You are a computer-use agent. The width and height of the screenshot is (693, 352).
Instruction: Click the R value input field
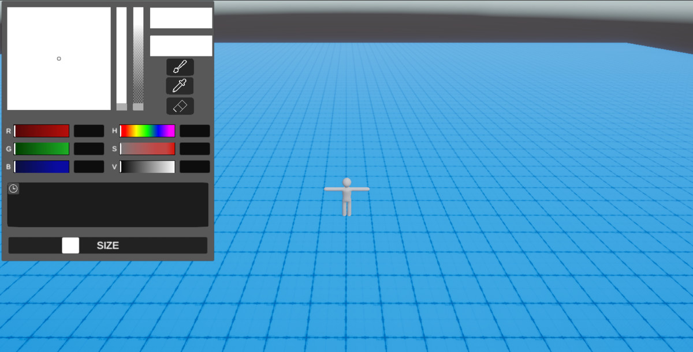[89, 131]
